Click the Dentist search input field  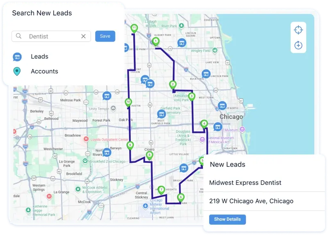click(x=51, y=36)
